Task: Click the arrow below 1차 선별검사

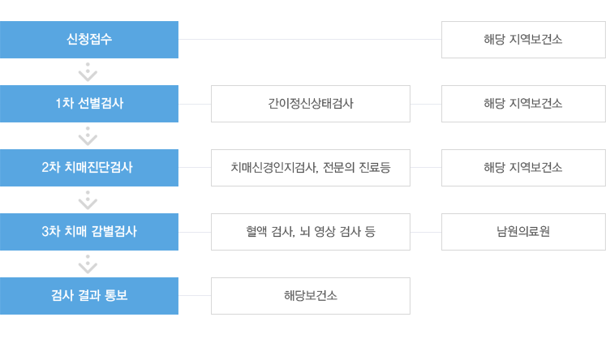Action: tap(88, 136)
